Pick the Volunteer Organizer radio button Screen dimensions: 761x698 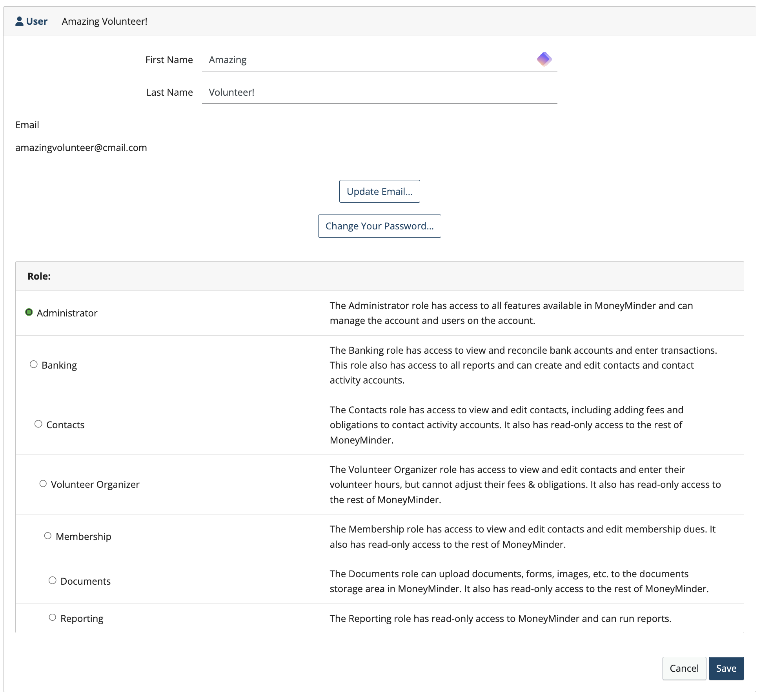43,484
